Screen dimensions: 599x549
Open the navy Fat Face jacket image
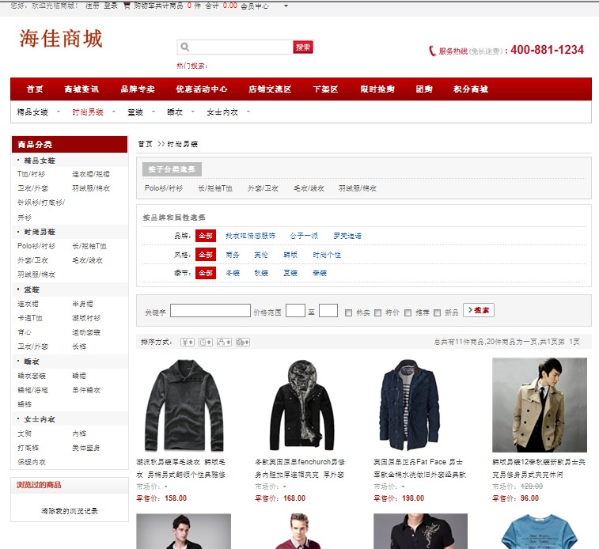click(x=409, y=406)
